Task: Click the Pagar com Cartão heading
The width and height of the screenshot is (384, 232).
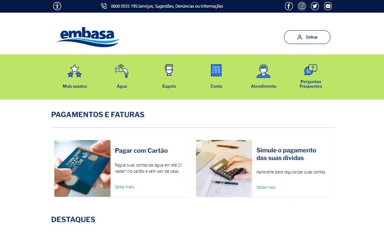Action: click(x=141, y=151)
